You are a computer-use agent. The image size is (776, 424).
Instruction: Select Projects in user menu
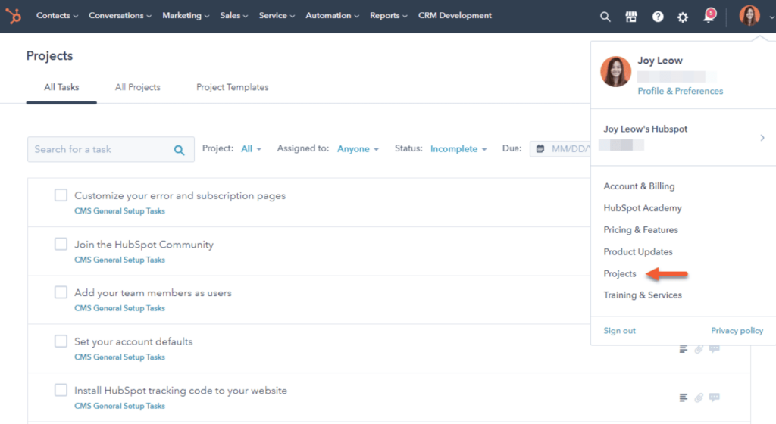pos(620,273)
